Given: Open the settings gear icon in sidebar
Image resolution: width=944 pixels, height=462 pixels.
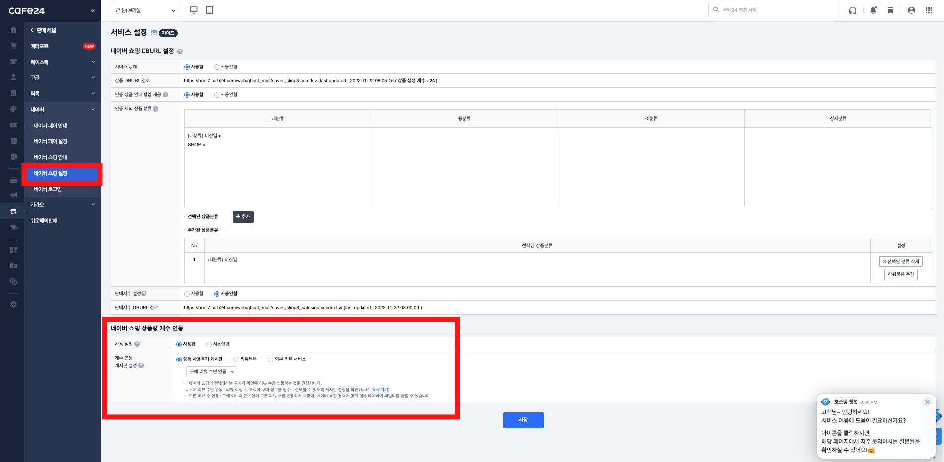Looking at the screenshot, I should click(13, 304).
